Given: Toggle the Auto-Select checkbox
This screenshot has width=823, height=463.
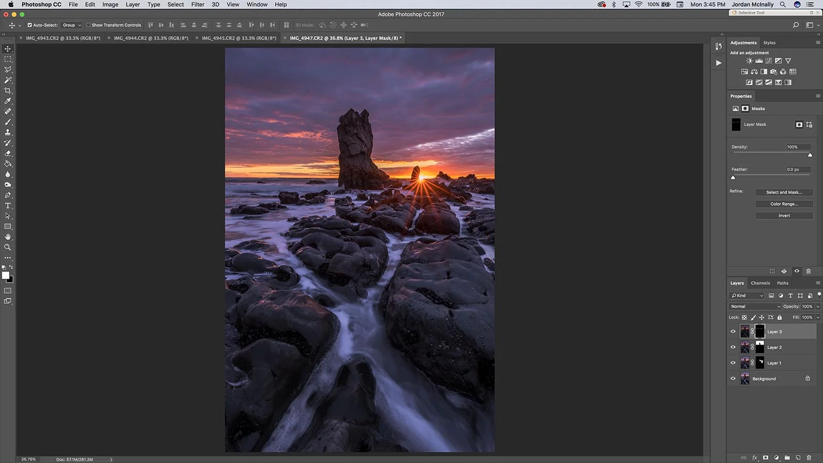Looking at the screenshot, I should click(x=30, y=25).
